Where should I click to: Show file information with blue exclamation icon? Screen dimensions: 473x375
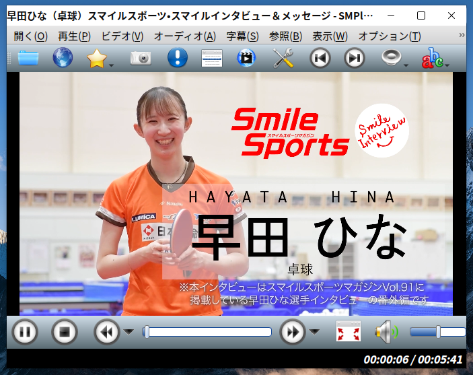(178, 57)
